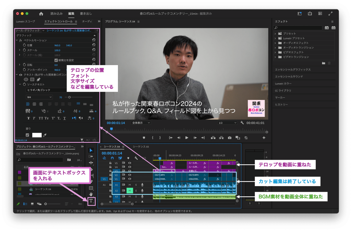Image resolution: width=352 pixels, height=231 pixels.
Task: Toggle V1 track eye visibility
Action: click(x=130, y=179)
